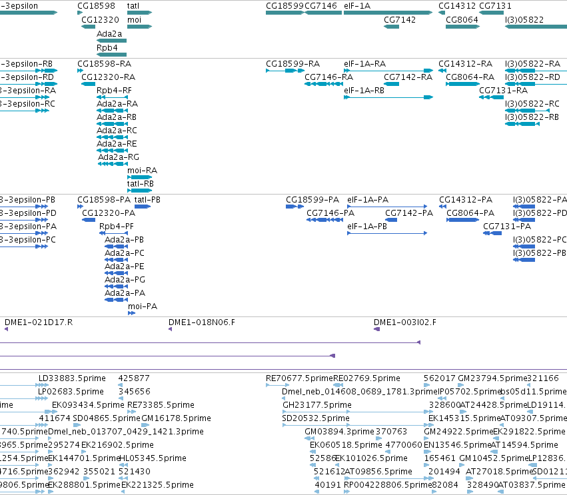
Task: Click the Ada2a-PA protein label
Action: pyautogui.click(x=125, y=293)
